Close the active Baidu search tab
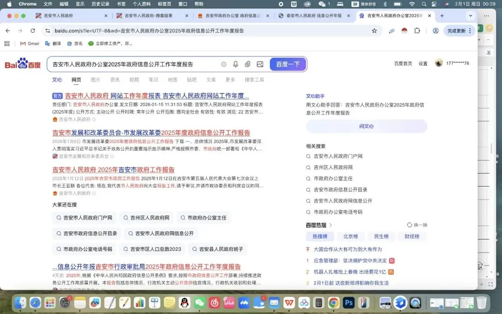This screenshot has height=314, width=502. pyautogui.click(x=429, y=15)
